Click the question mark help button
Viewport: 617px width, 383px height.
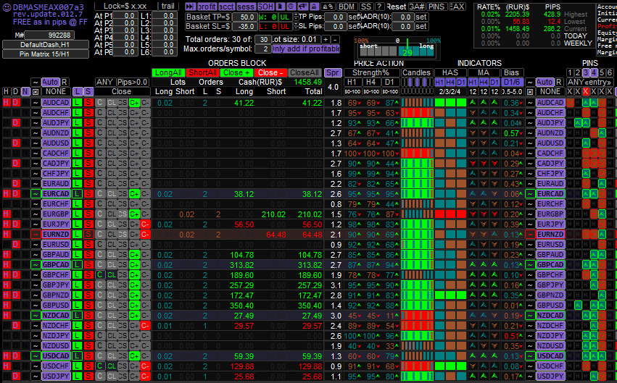click(379, 7)
